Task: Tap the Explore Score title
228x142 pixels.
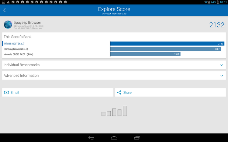Action: [x=114, y=9]
